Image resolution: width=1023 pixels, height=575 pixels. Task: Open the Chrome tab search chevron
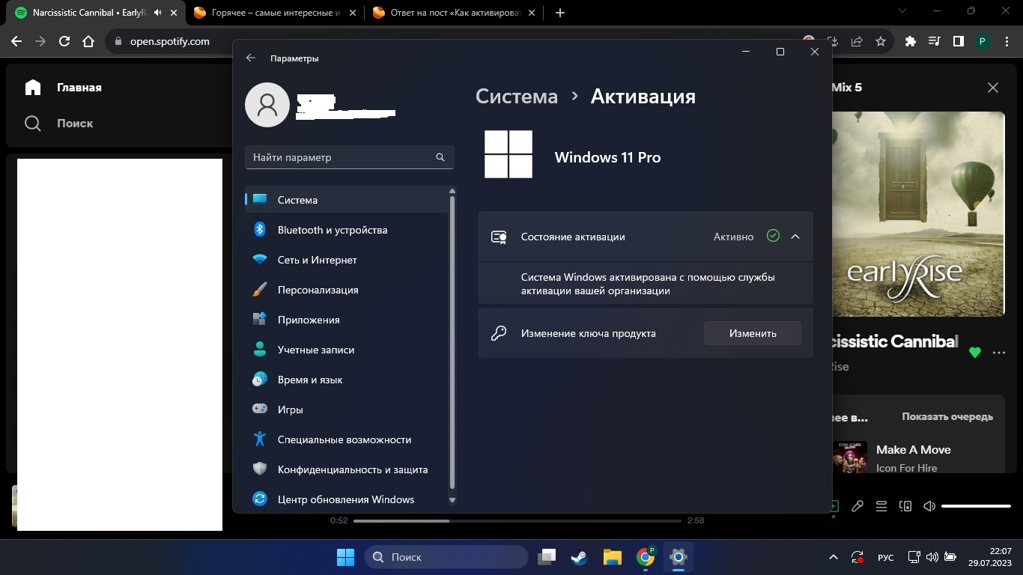pos(902,11)
